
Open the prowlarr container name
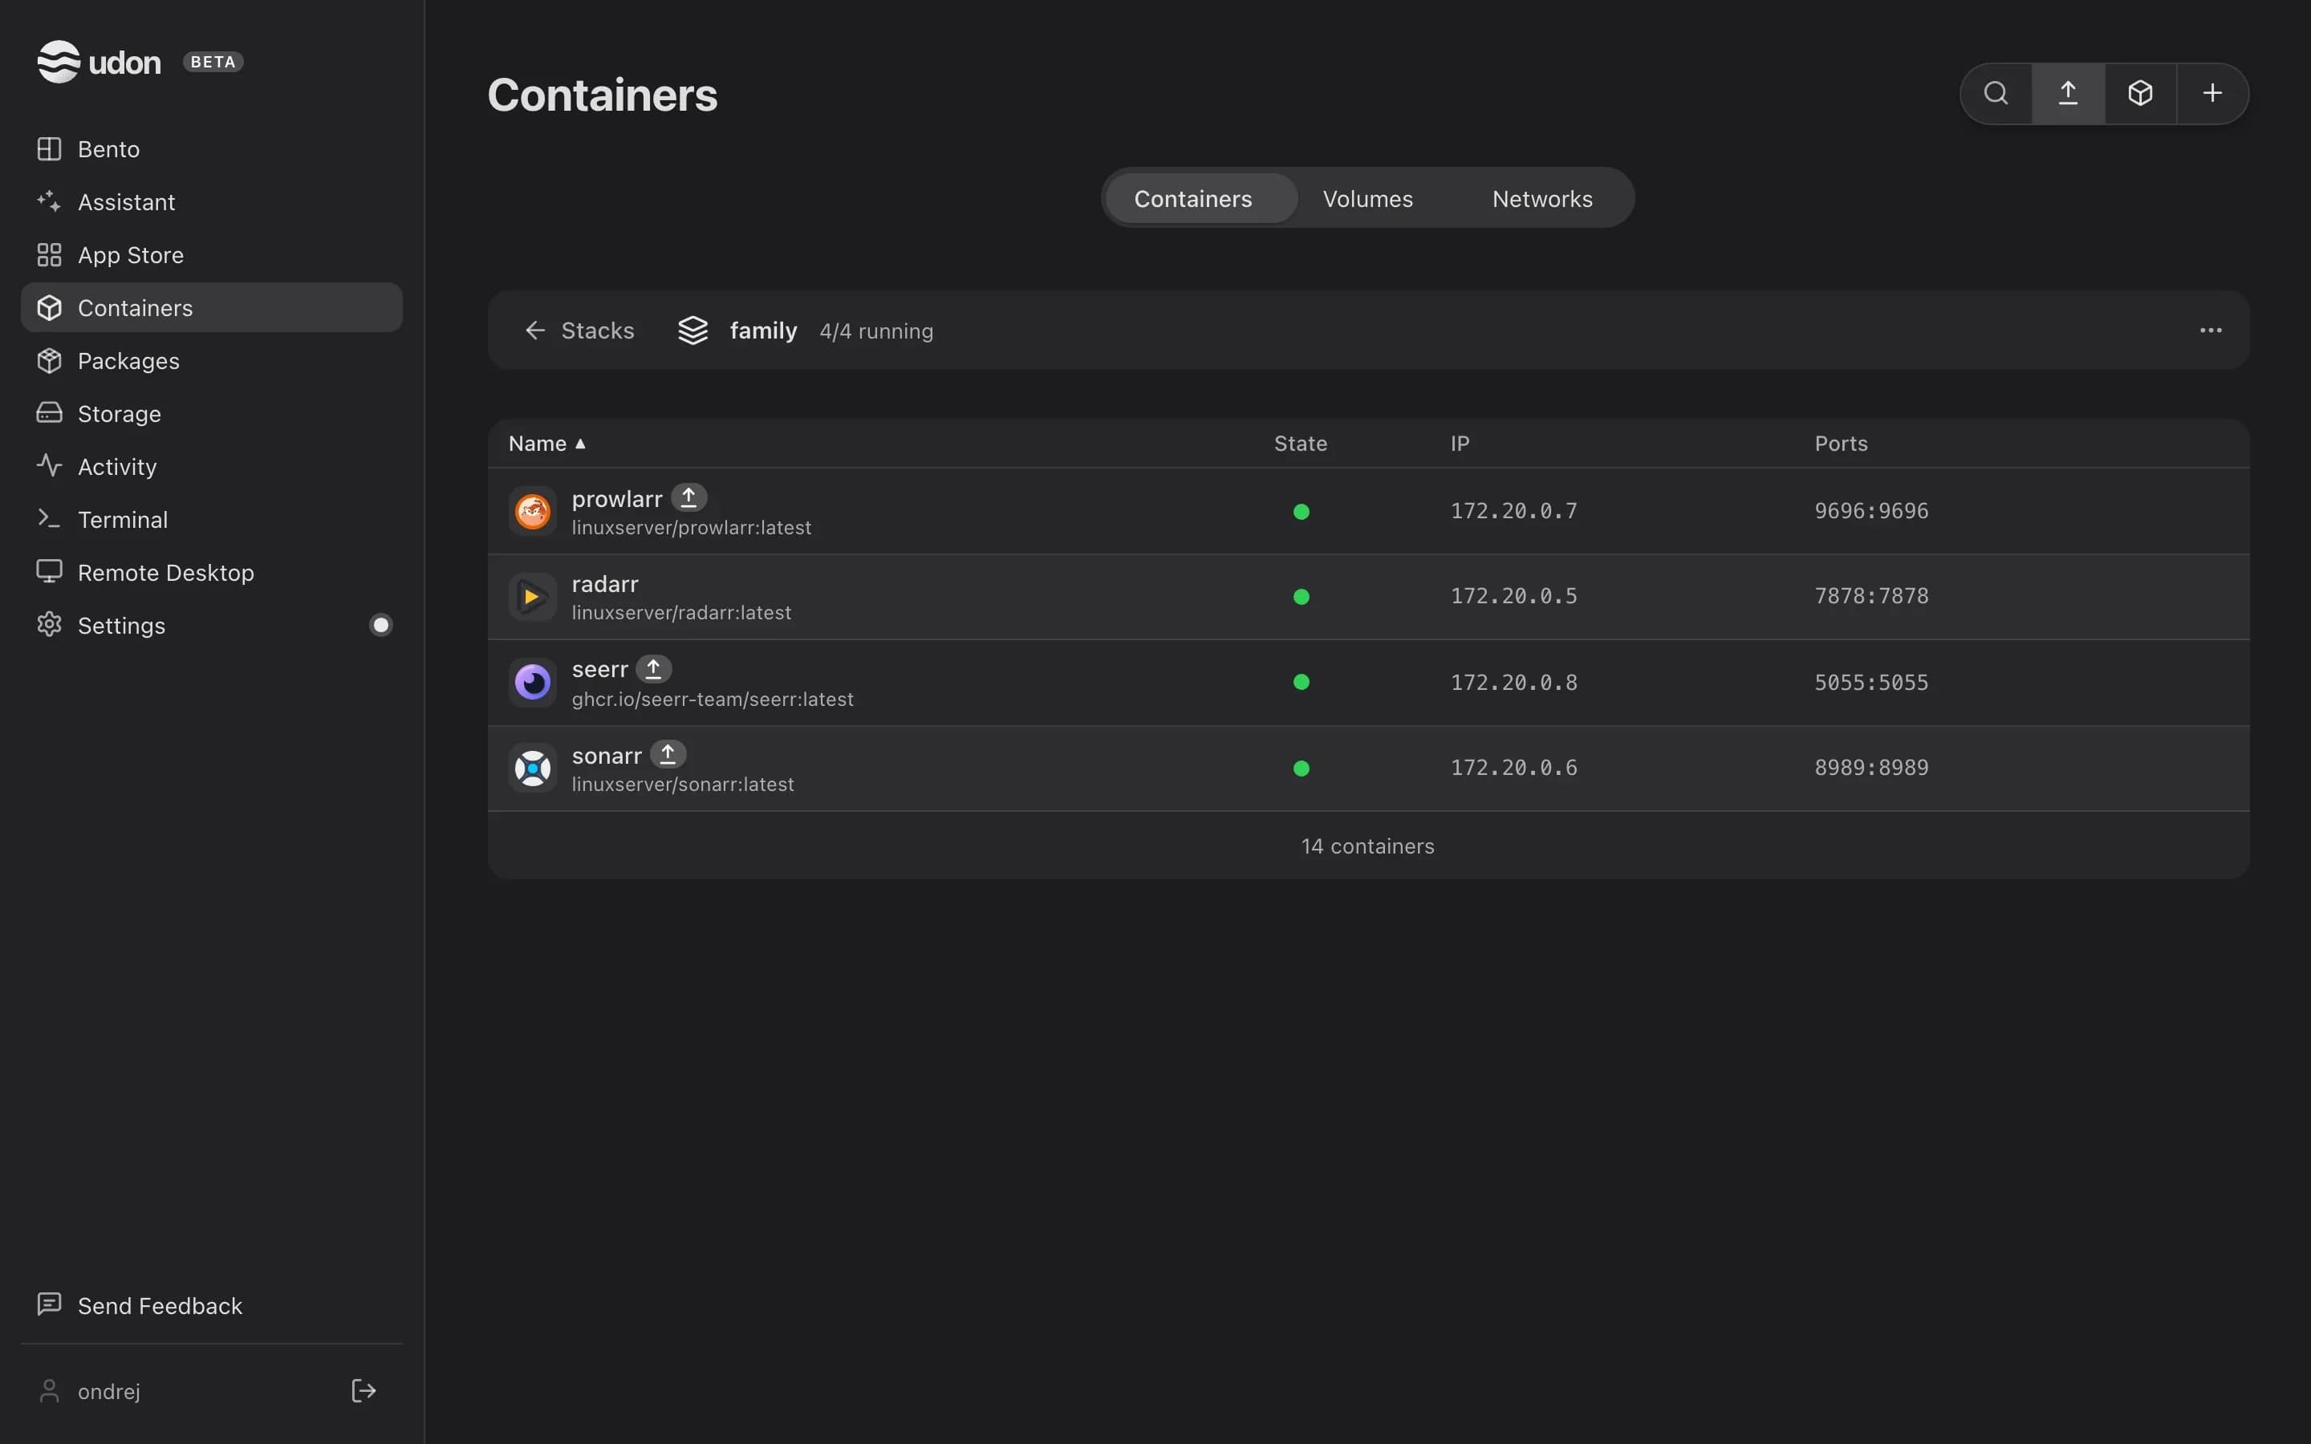[x=617, y=498]
